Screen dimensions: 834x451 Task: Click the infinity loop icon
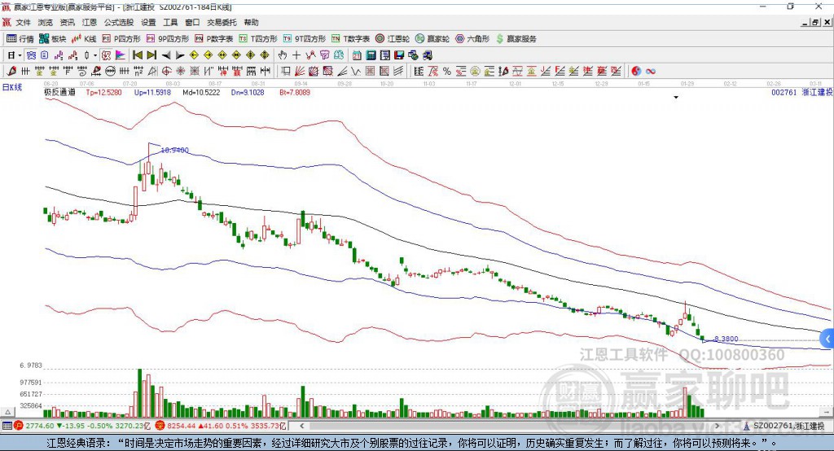(x=651, y=72)
